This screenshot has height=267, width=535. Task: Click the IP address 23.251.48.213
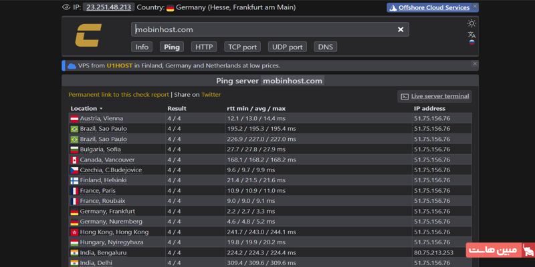[108, 7]
